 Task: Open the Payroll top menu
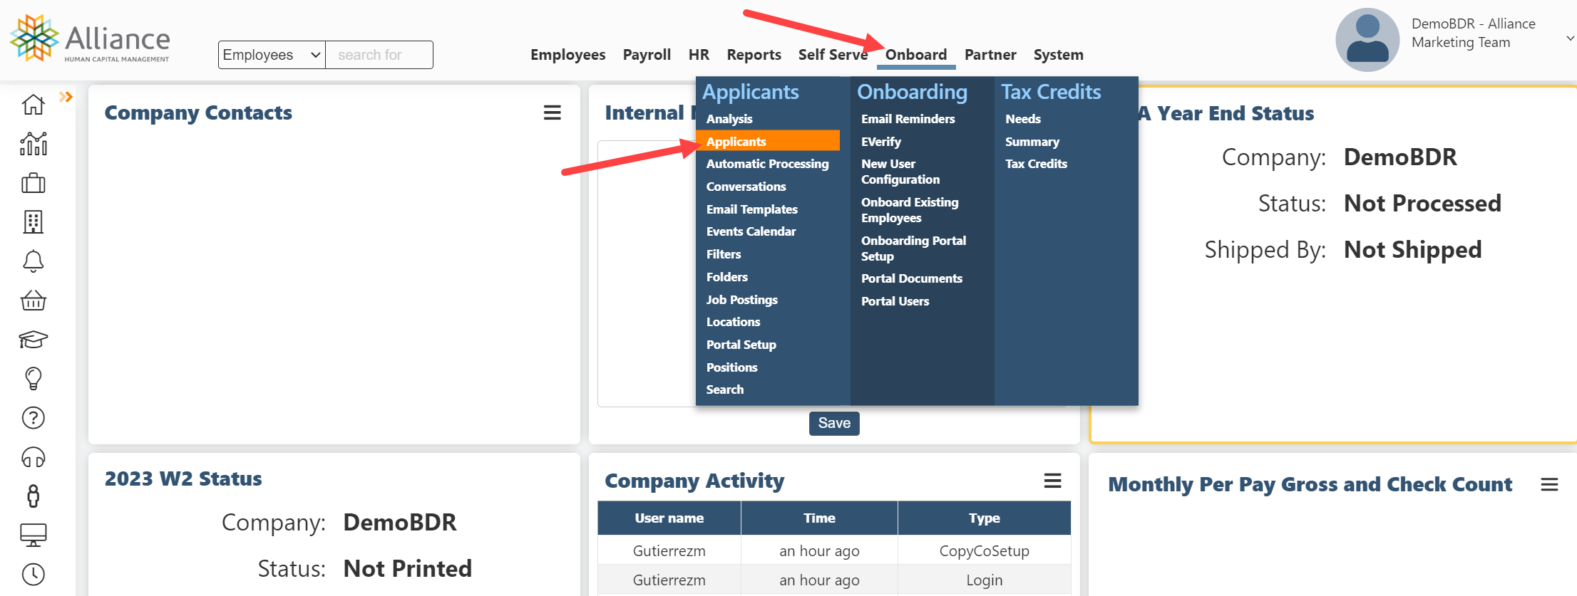[x=647, y=55]
